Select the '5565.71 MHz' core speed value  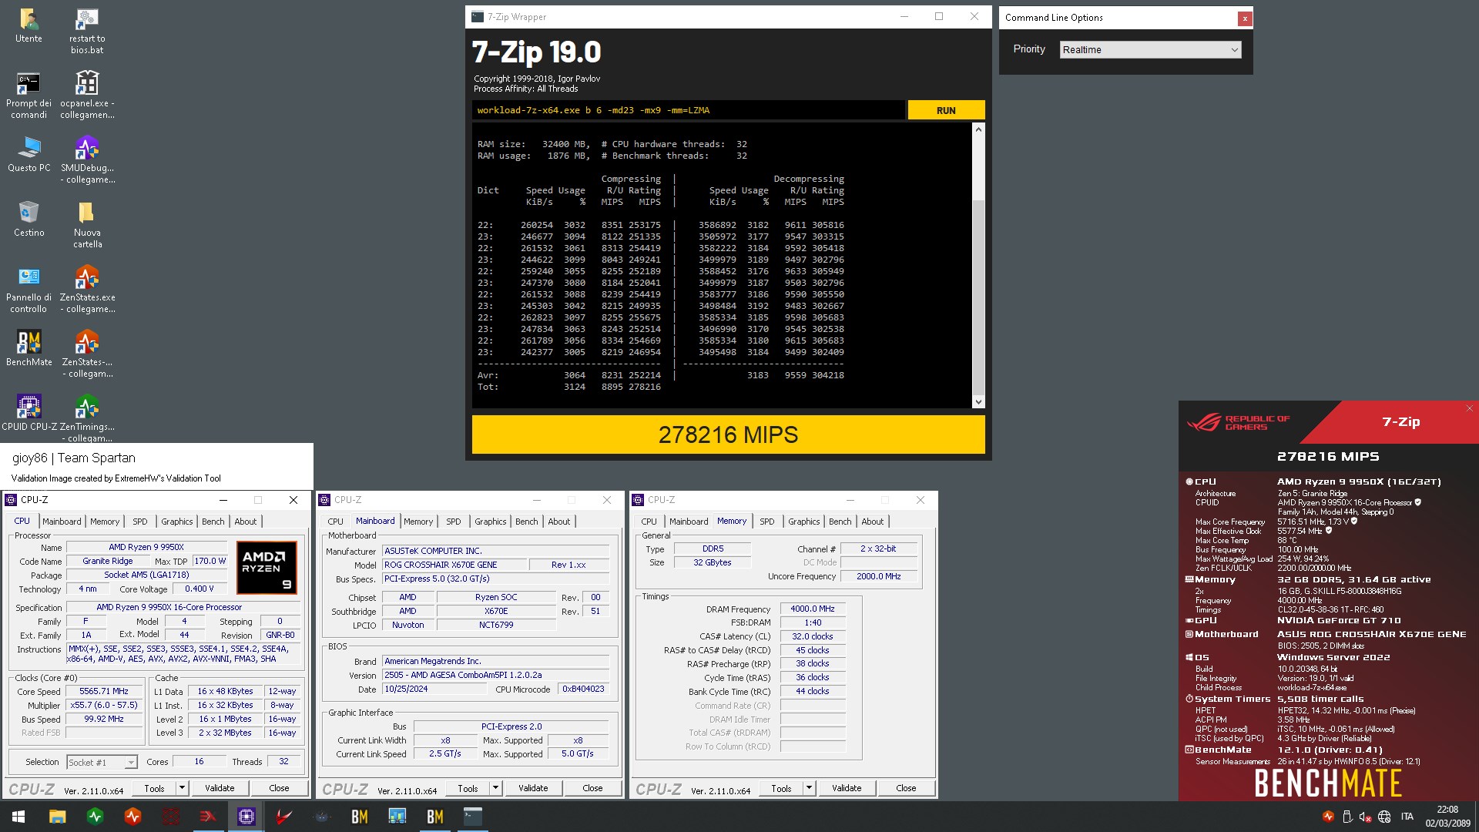click(104, 691)
